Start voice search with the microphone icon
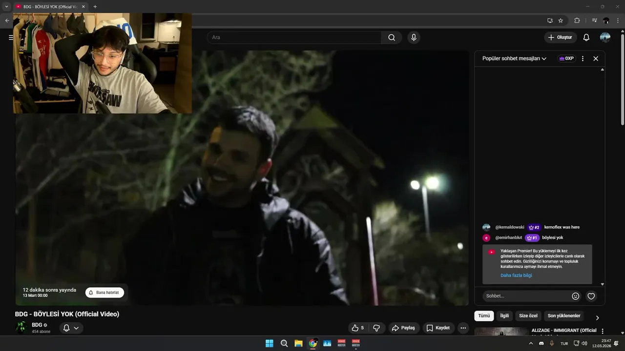The width and height of the screenshot is (625, 351). 414,38
